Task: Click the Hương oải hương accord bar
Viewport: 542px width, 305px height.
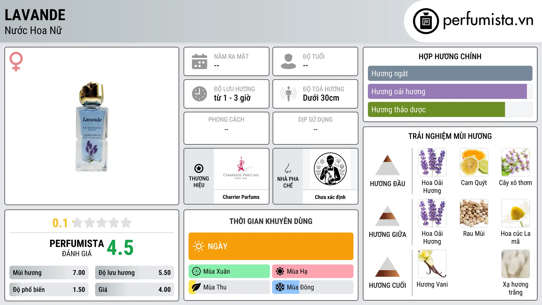Action: [450, 91]
